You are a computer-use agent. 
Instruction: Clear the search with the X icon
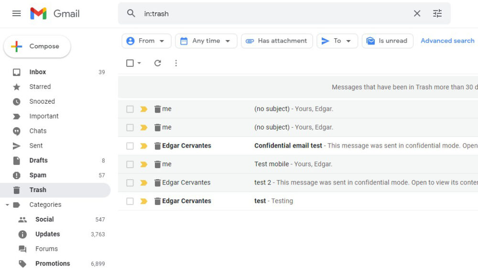[x=417, y=13]
